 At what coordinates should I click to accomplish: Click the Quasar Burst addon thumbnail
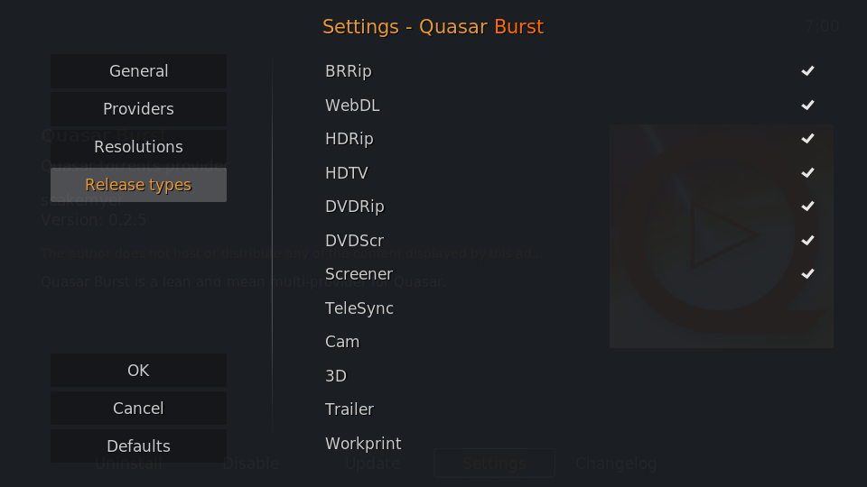[722, 236]
